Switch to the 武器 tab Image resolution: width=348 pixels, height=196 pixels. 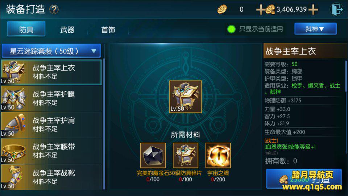point(67,29)
